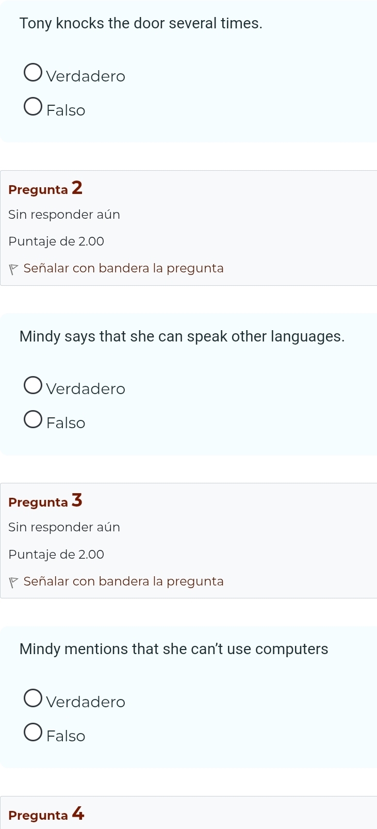Click "Sin responder aún" under Pregunta 2
The image size is (377, 829).
64,215
